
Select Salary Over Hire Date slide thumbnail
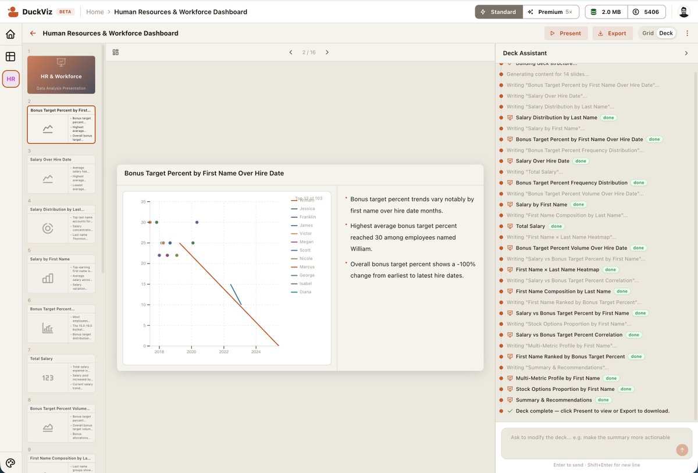pyautogui.click(x=61, y=175)
